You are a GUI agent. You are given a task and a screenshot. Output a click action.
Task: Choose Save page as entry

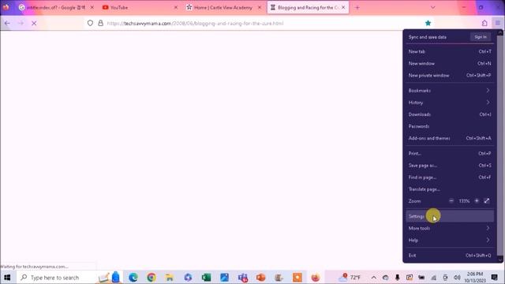450,166
